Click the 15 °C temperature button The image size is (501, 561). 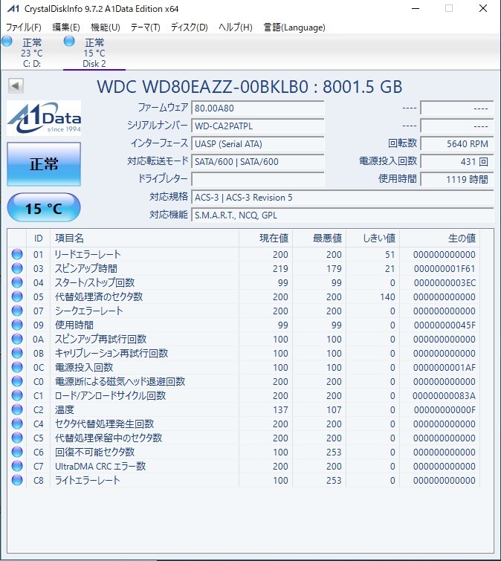pyautogui.click(x=44, y=208)
